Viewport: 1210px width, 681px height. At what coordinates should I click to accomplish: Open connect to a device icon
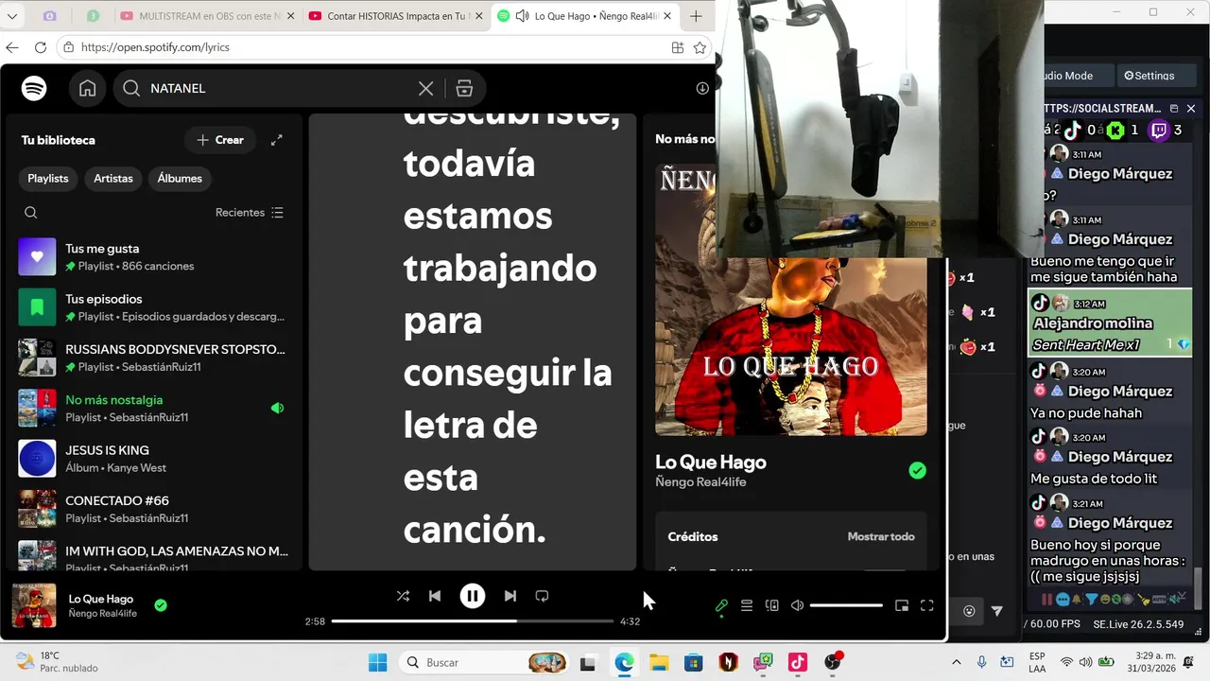pyautogui.click(x=772, y=605)
